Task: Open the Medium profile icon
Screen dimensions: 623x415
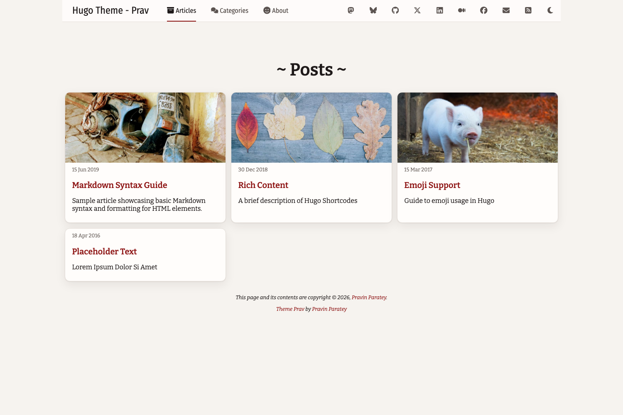Action: pos(462,10)
